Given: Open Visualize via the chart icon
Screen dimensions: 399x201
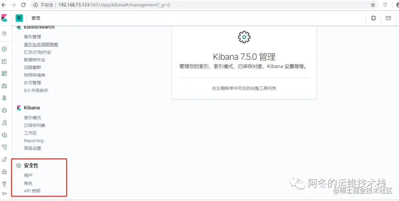Looking at the screenshot, I should [x=4, y=61].
